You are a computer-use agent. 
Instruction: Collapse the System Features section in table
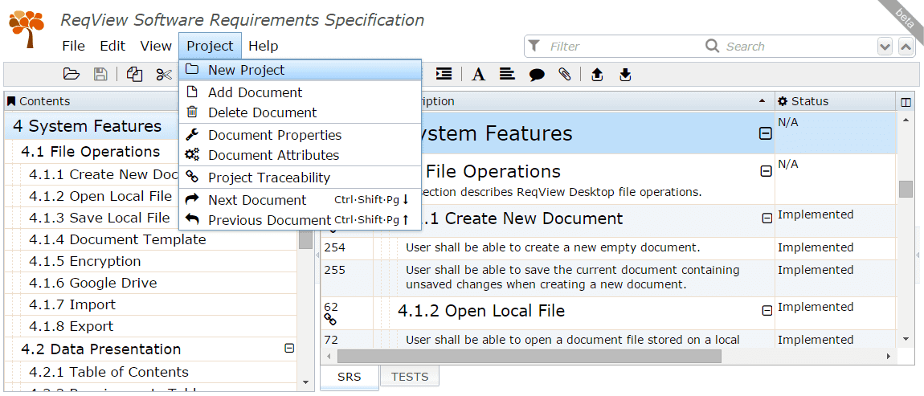pos(765,134)
